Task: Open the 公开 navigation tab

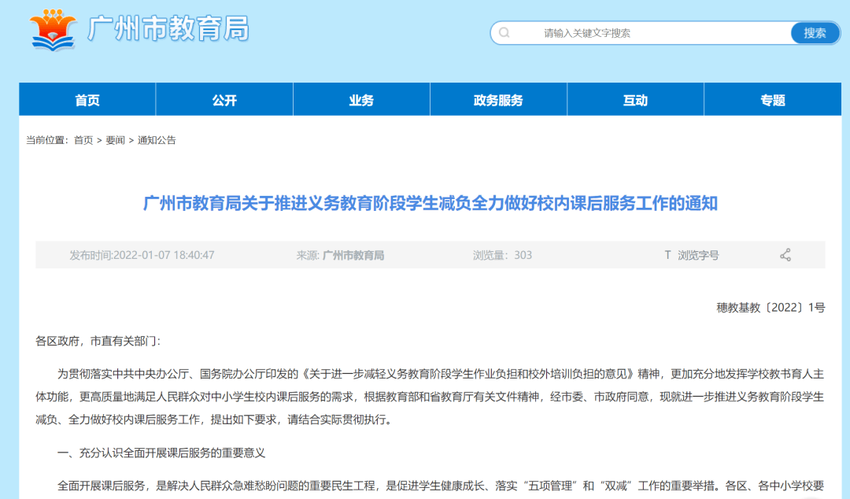Action: click(224, 100)
